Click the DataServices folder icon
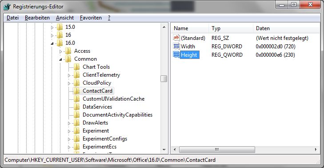Screen dimensions: 324x168 pos(76,107)
